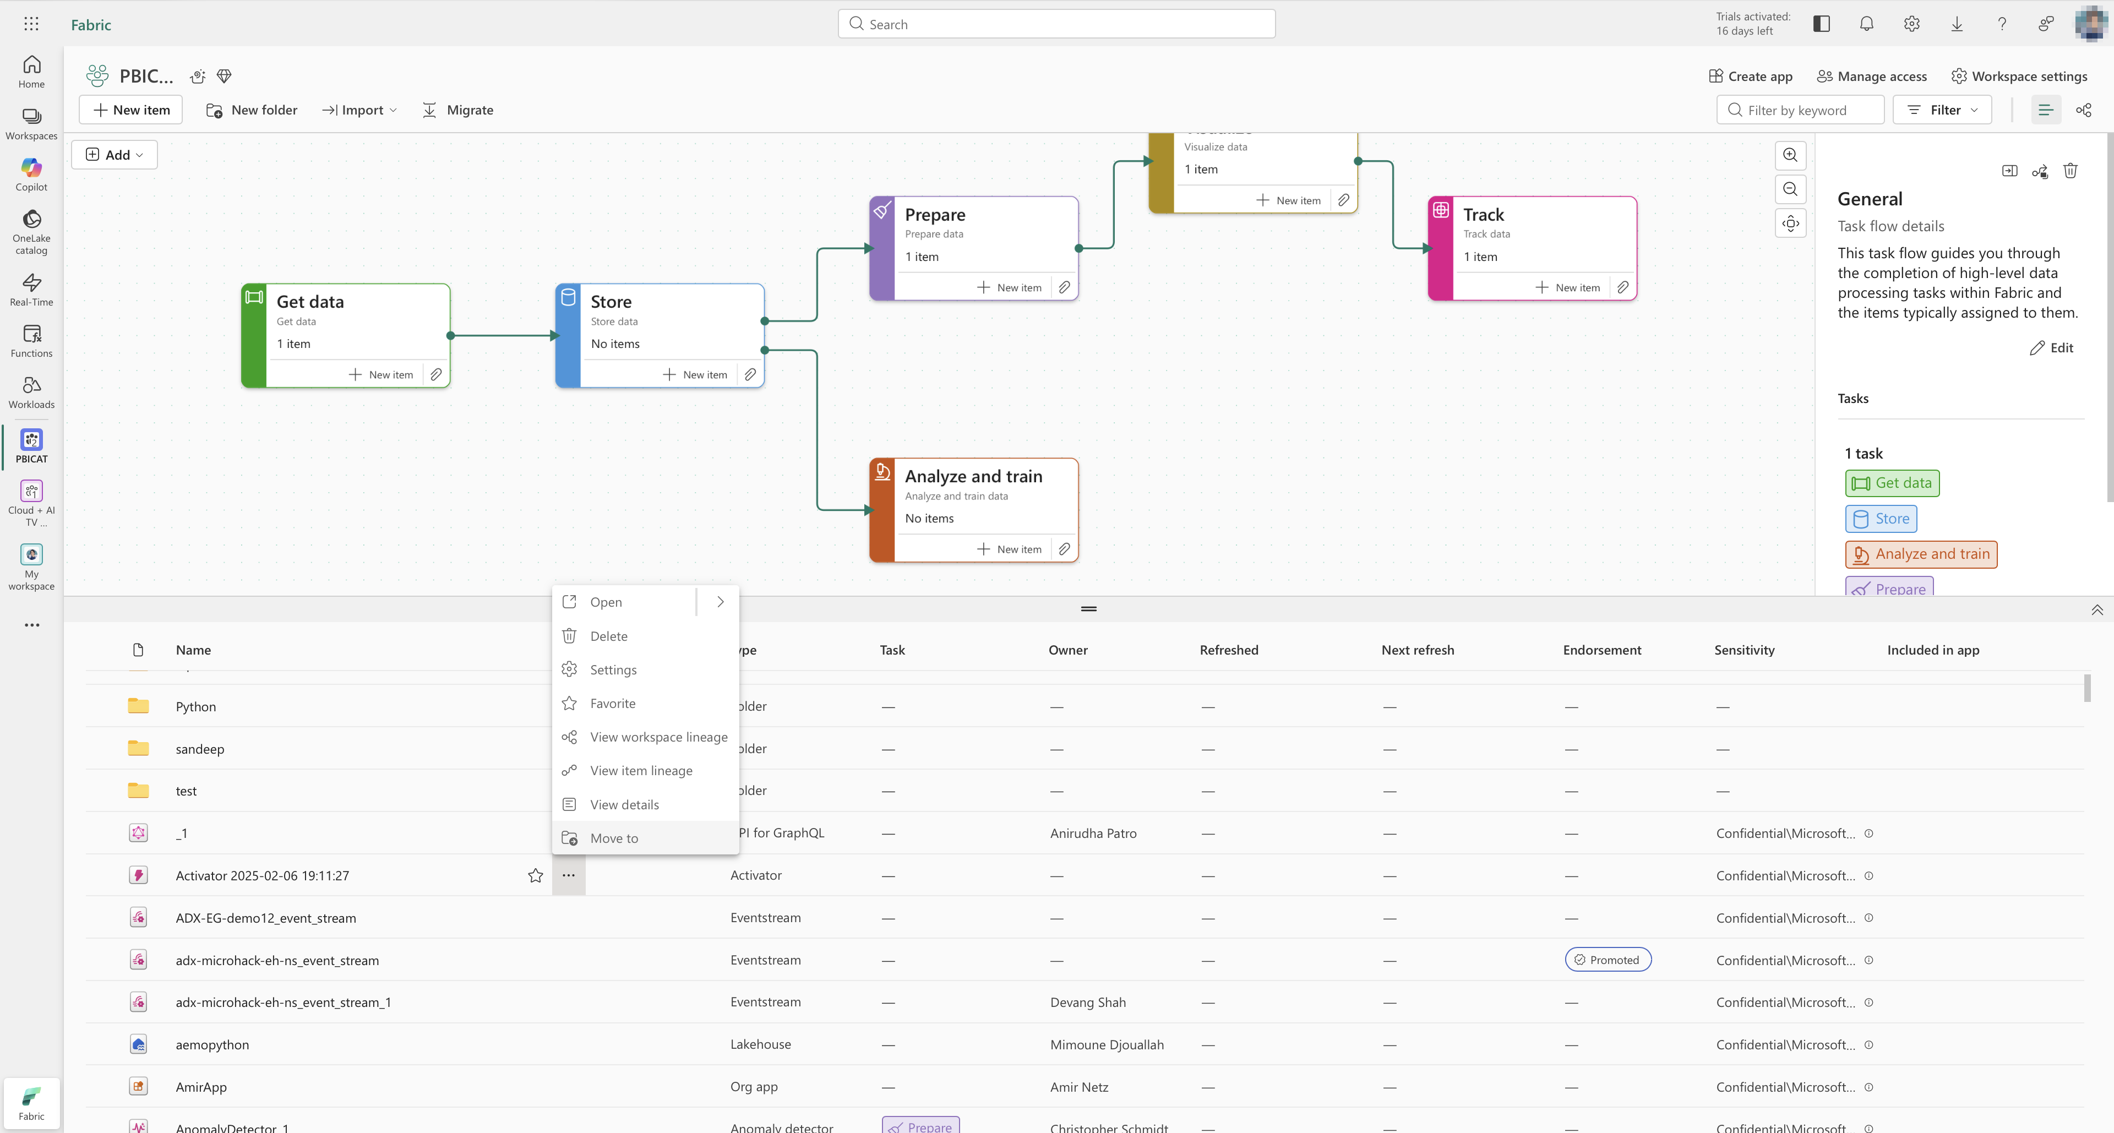Zoom in on the task flow canvas

click(1791, 155)
